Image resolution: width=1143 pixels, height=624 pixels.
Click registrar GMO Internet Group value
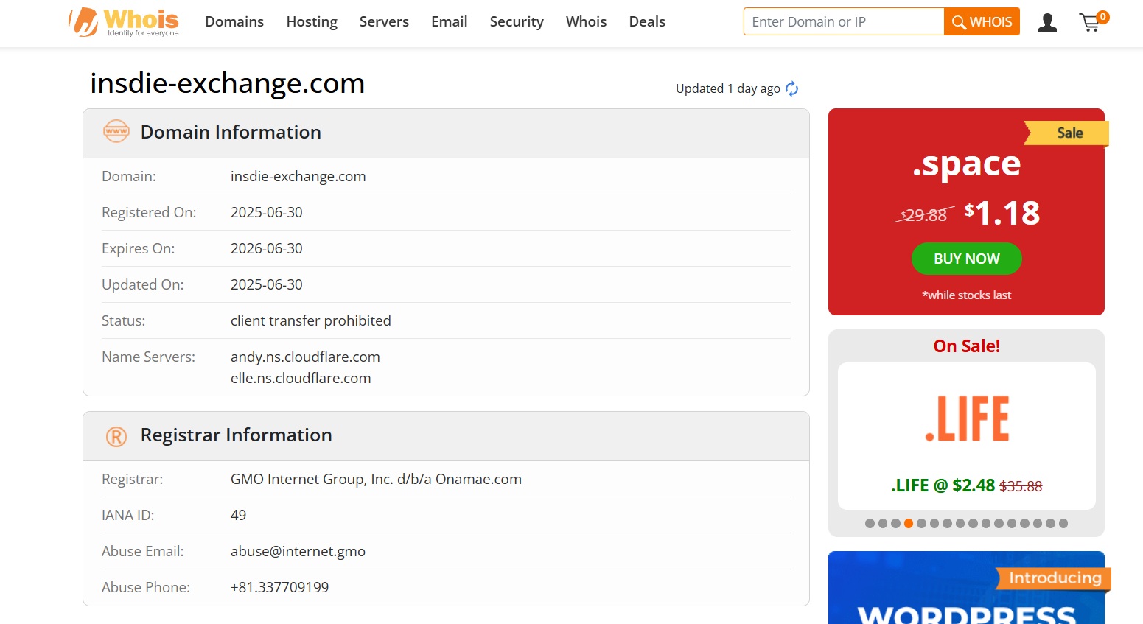[376, 479]
